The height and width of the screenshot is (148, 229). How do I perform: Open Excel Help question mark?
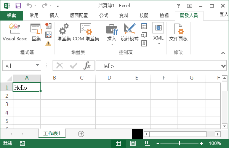pyautogui.click(x=178, y=6)
